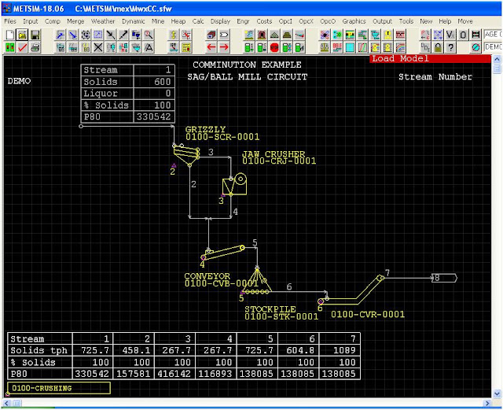
Task: Click the New file icon
Action: coord(10,35)
